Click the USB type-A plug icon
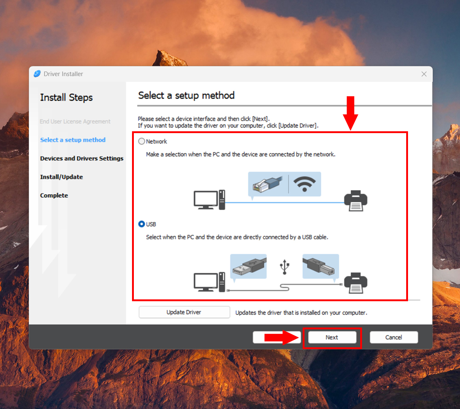The image size is (460, 409). point(249,266)
